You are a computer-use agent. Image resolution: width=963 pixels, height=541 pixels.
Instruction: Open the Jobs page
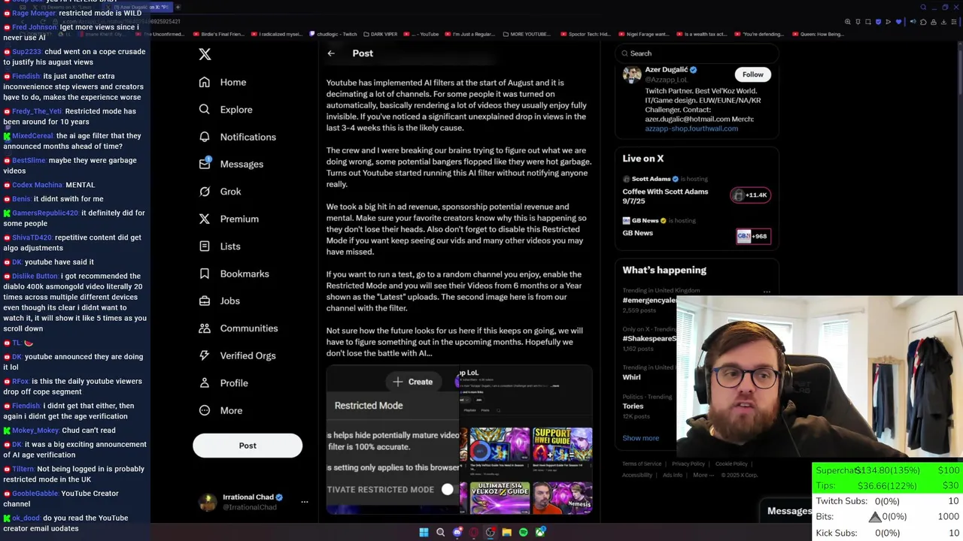[x=219, y=301]
